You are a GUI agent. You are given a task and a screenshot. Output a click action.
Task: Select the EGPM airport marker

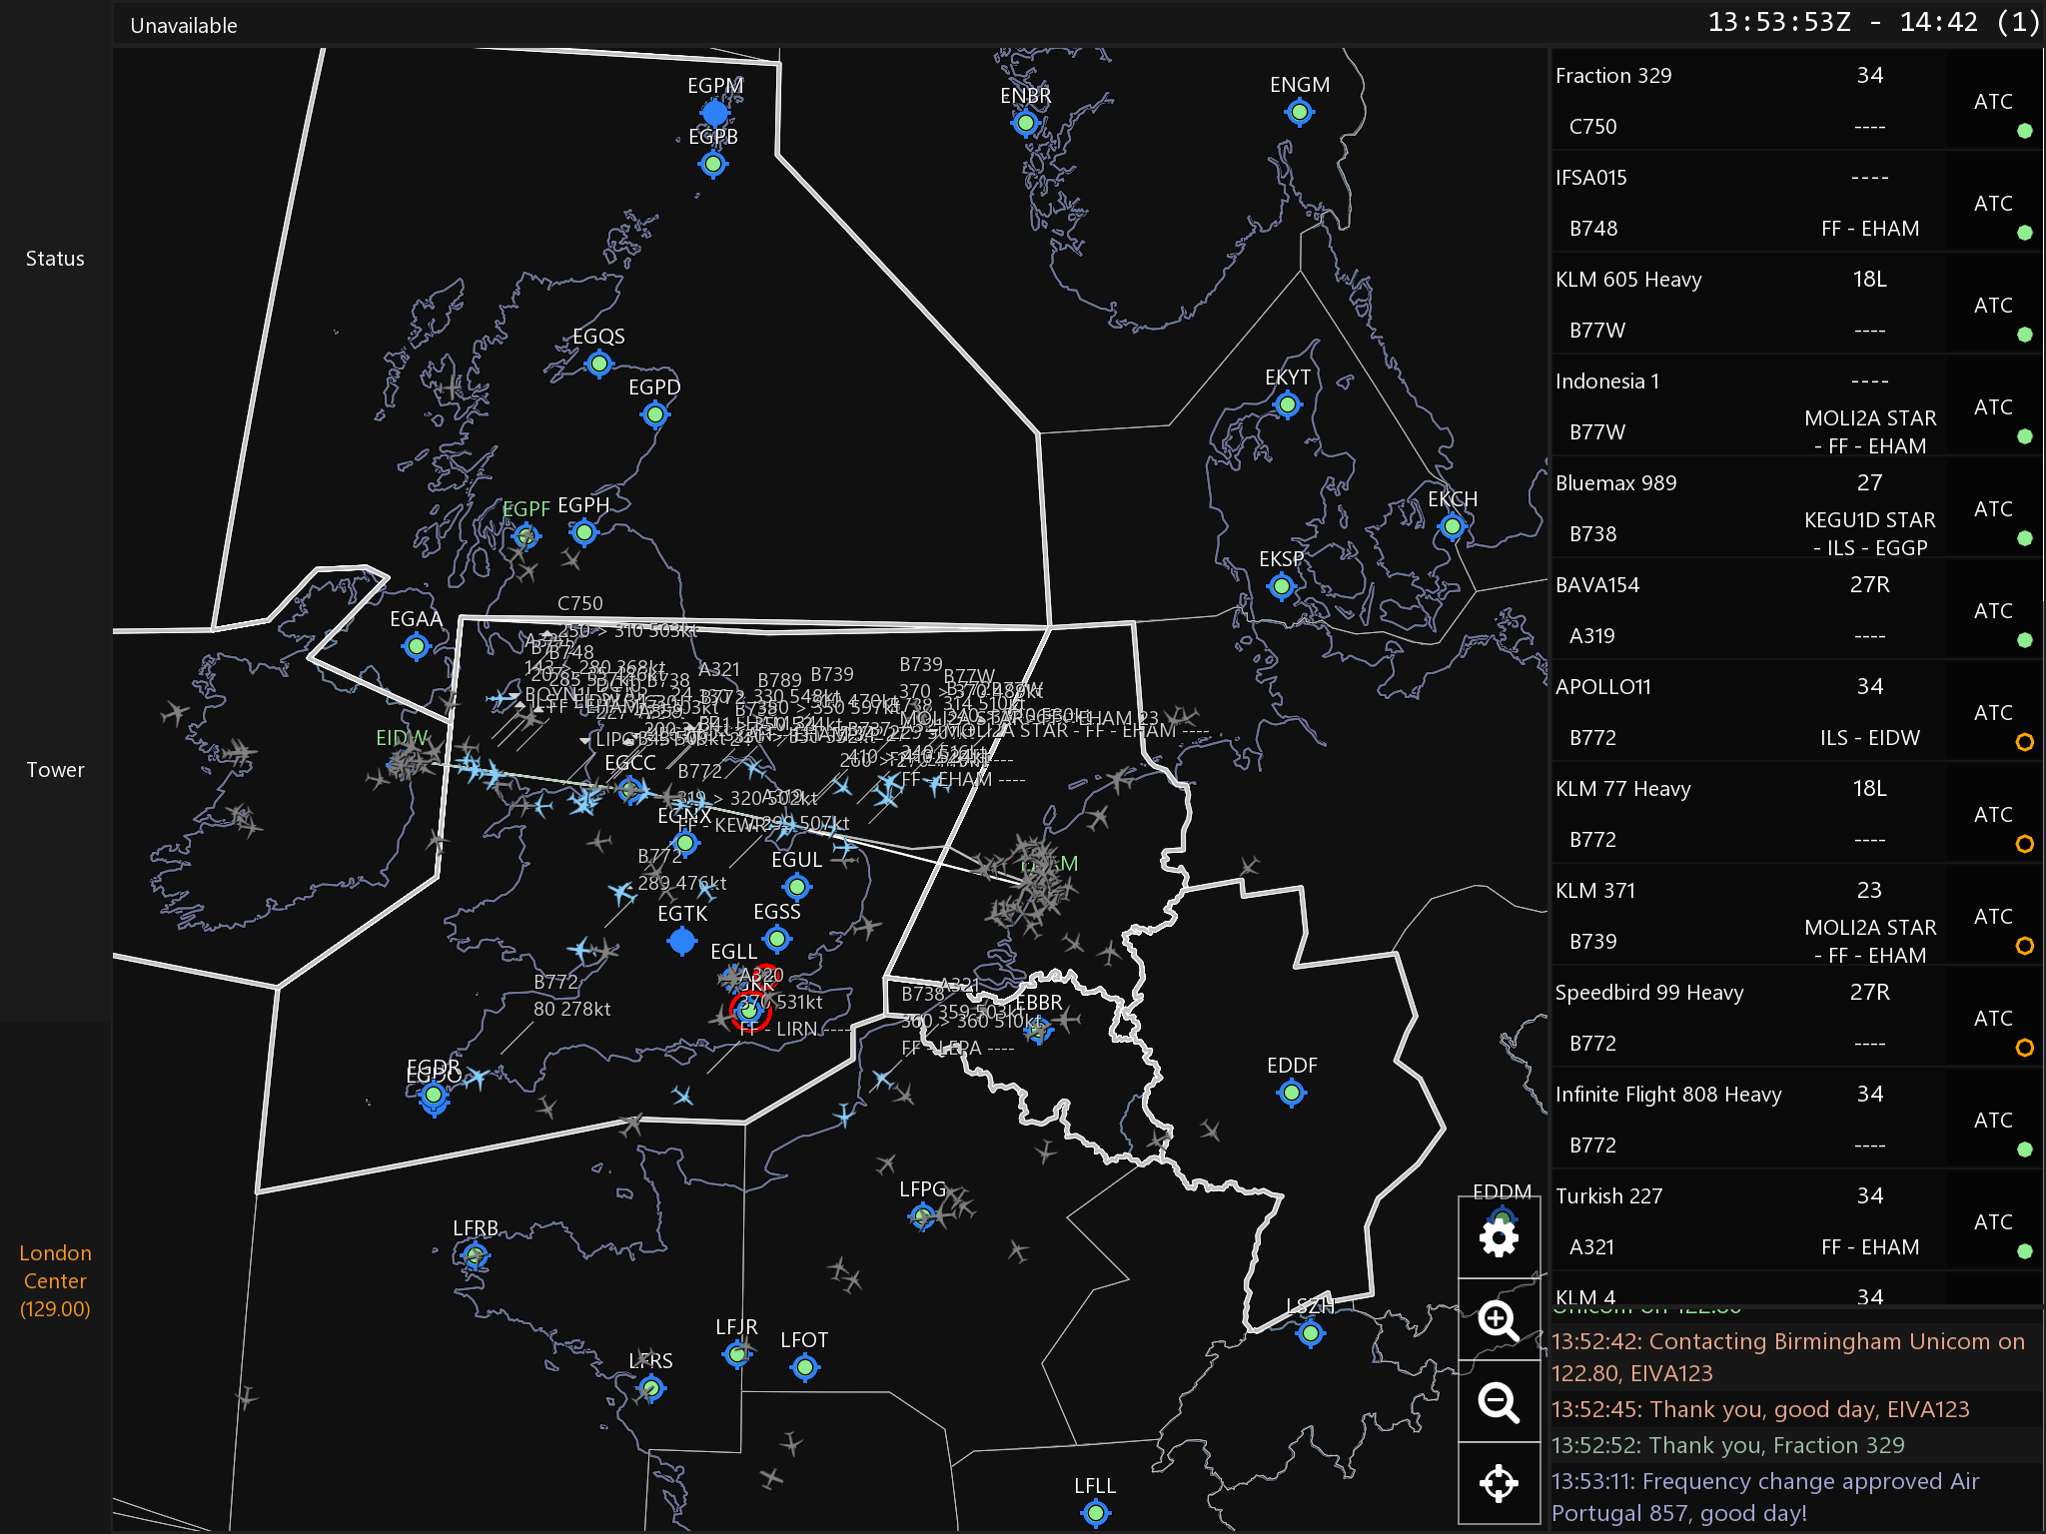click(715, 113)
